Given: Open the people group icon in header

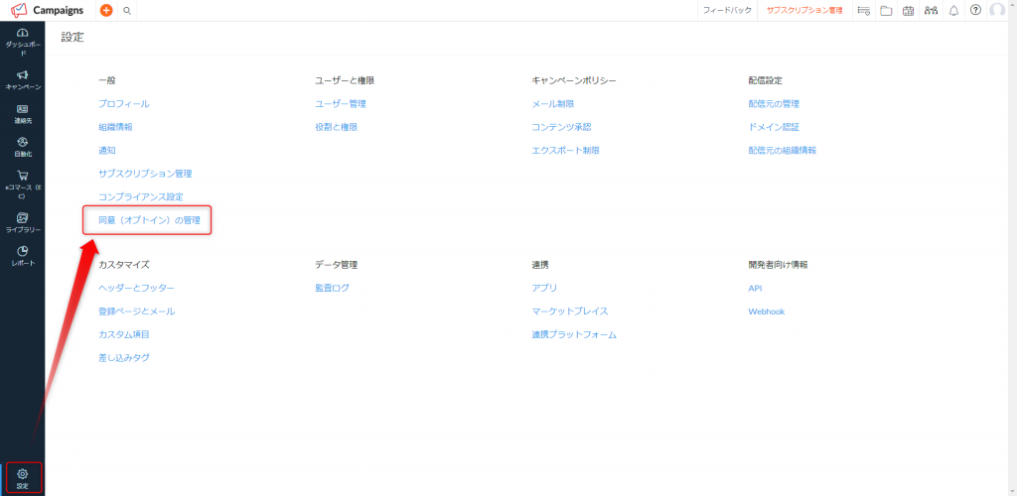Looking at the screenshot, I should [931, 10].
